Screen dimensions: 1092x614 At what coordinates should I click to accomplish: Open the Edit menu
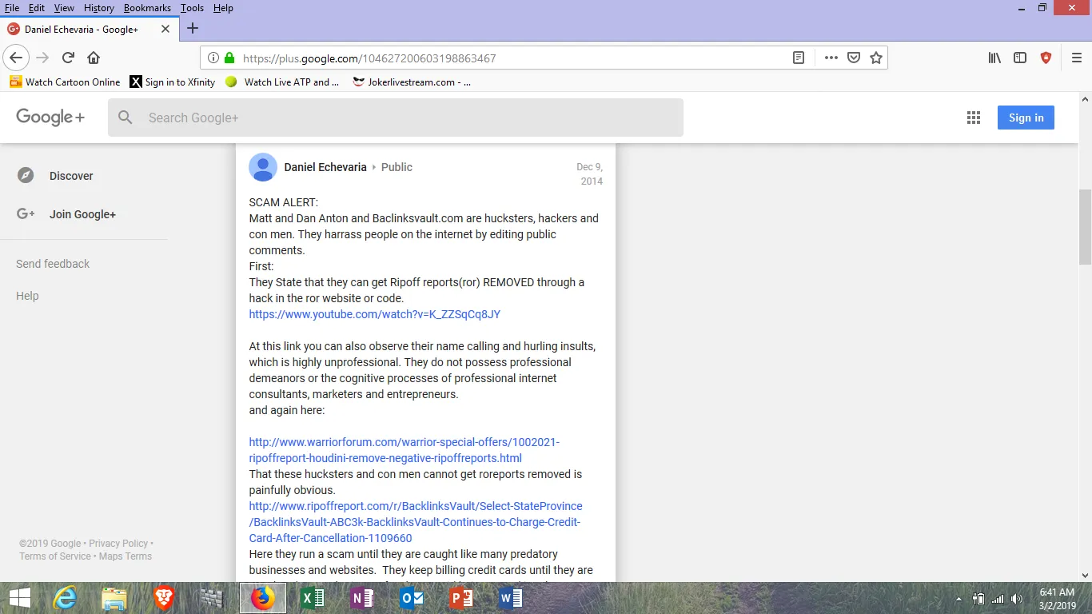point(37,8)
